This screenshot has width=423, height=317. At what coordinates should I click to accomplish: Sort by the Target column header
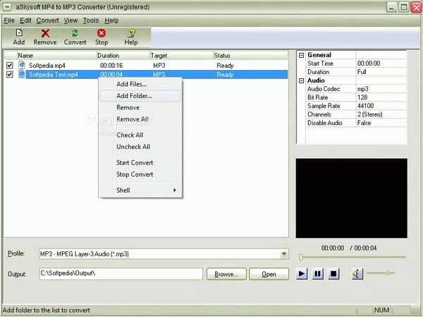[x=182, y=55]
